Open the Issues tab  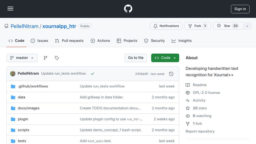click(39, 41)
